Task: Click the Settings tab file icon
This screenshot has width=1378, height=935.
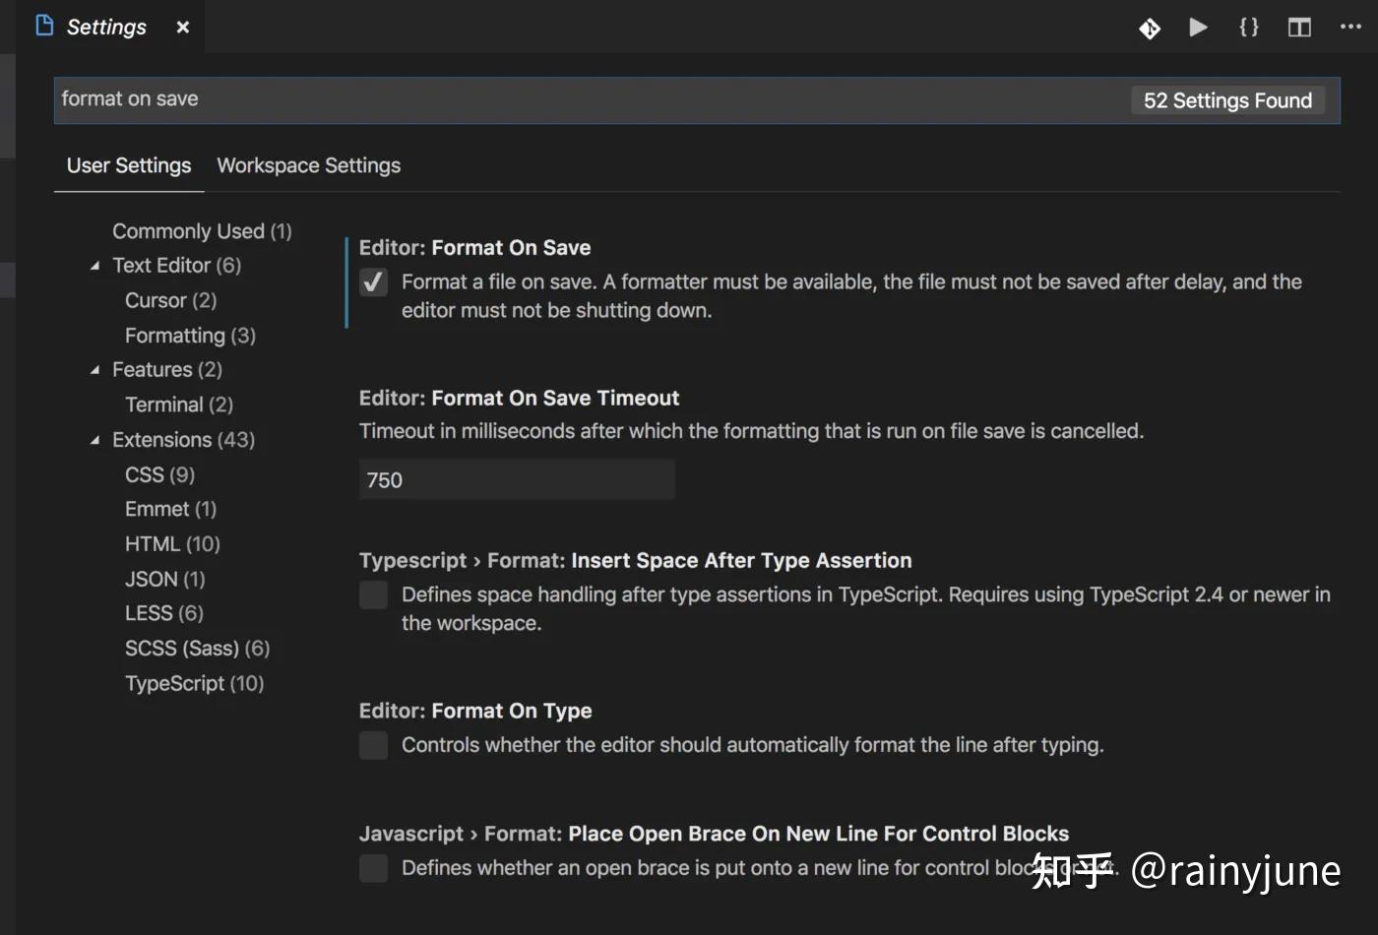Action: [x=44, y=26]
